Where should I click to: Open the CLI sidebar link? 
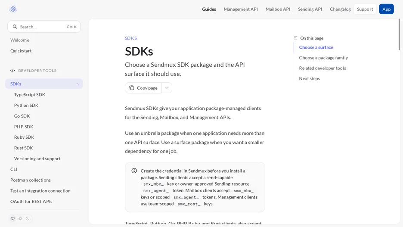pyautogui.click(x=14, y=169)
